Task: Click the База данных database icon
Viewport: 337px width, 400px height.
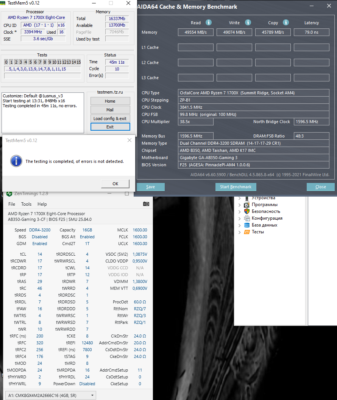Action: [247, 225]
